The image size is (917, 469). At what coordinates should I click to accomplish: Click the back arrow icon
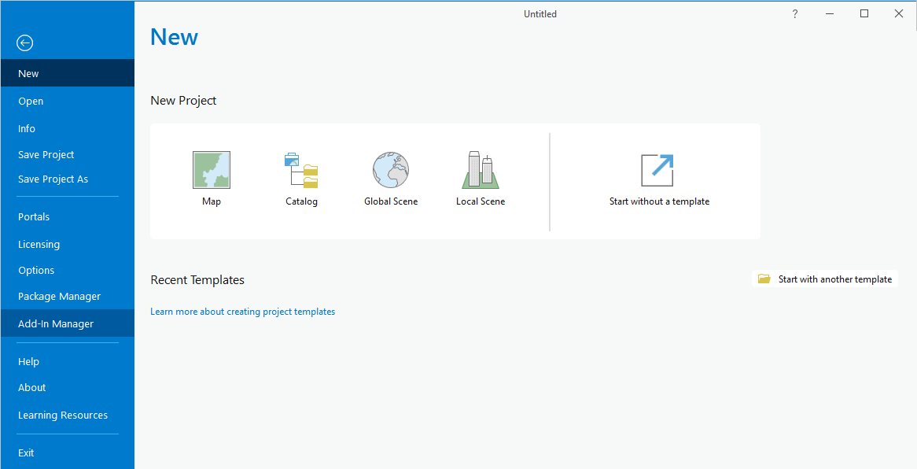[x=25, y=42]
